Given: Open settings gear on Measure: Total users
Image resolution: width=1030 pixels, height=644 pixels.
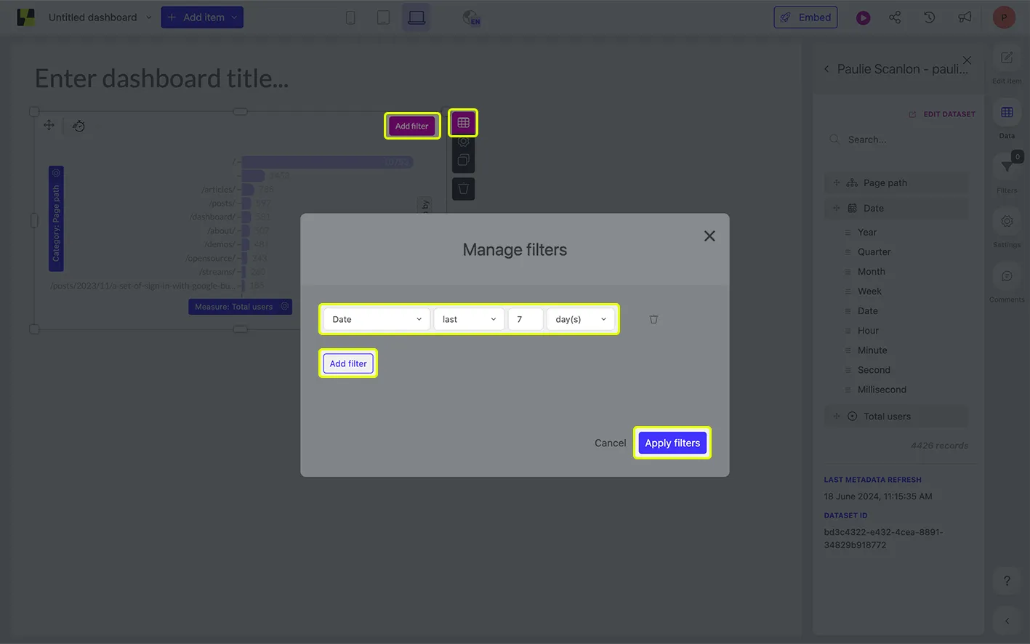Looking at the screenshot, I should click(x=285, y=306).
